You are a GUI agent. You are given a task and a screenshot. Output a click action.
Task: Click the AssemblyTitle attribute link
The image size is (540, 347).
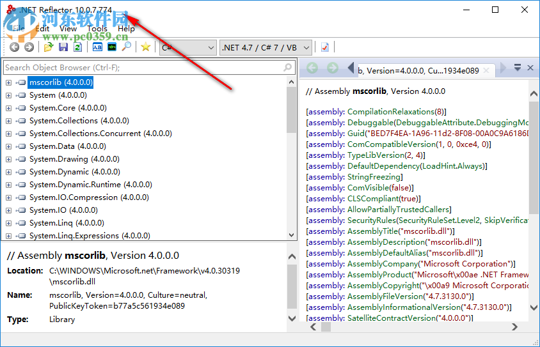point(372,231)
